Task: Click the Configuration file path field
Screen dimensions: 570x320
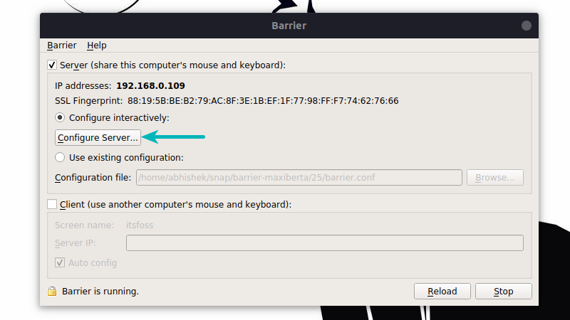Action: tap(299, 177)
